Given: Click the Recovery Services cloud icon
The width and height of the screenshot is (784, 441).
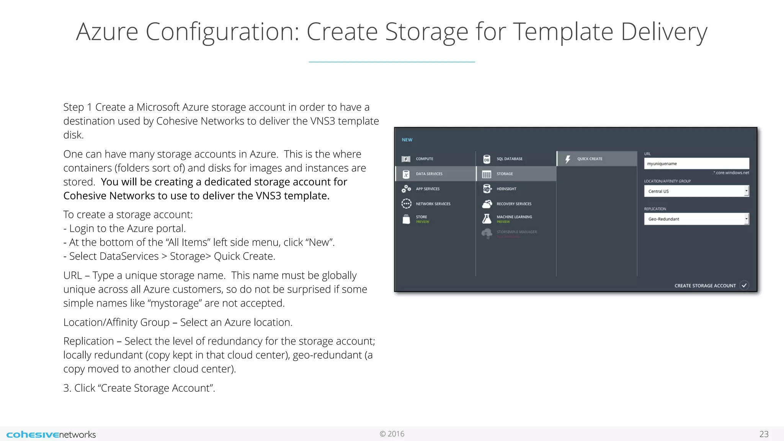Looking at the screenshot, I should click(x=487, y=204).
